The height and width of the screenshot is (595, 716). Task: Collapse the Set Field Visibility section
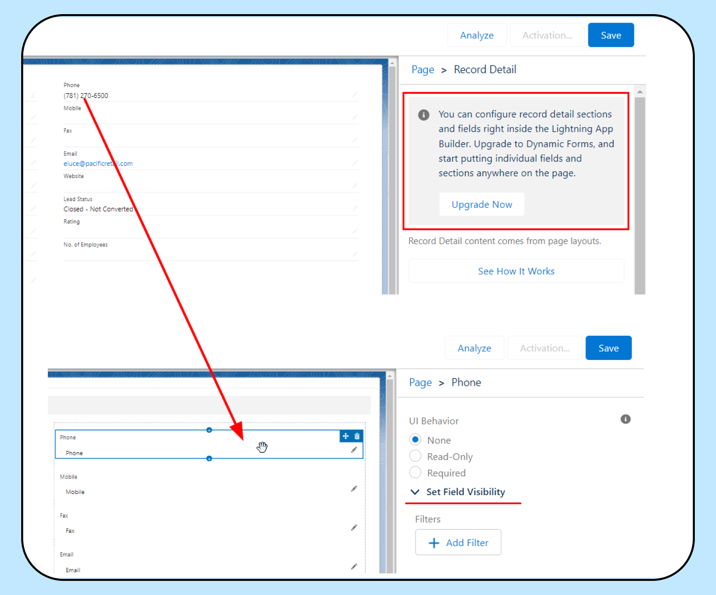(415, 492)
